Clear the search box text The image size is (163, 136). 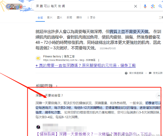(135, 6)
